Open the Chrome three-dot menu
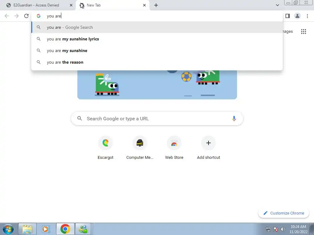The width and height of the screenshot is (314, 235). [307, 16]
